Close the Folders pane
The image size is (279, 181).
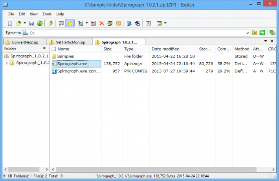44,48
